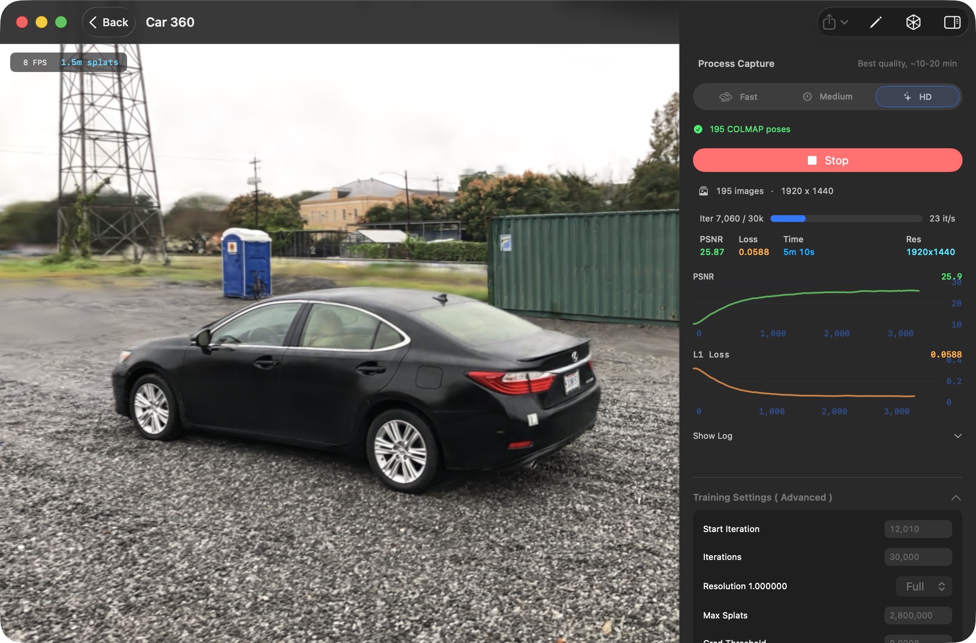Collapse Training Settings ( Advanced )
Screen dimensions: 976x643
(x=957, y=497)
